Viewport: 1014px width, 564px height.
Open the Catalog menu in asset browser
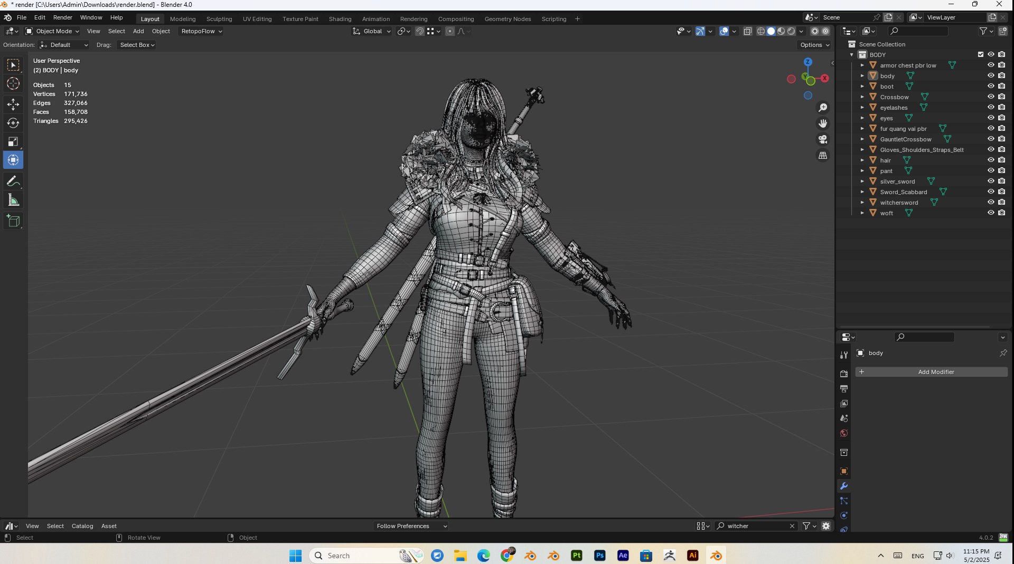click(x=82, y=526)
